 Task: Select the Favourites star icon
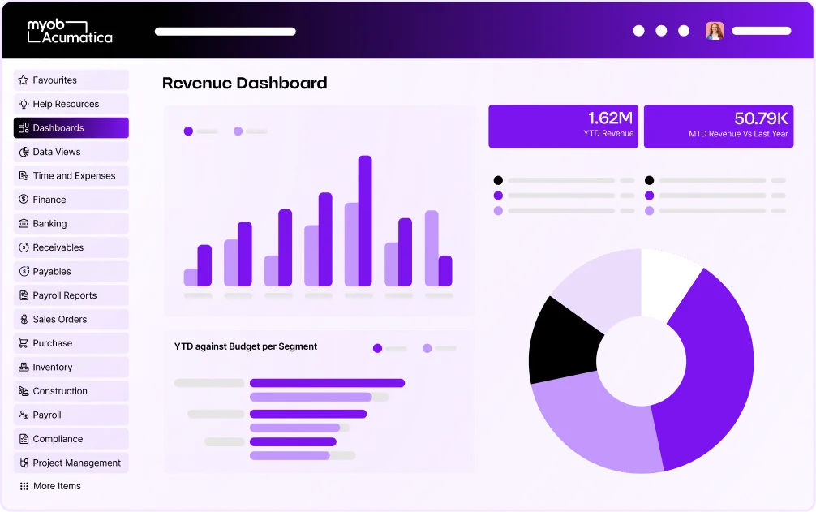pos(22,80)
